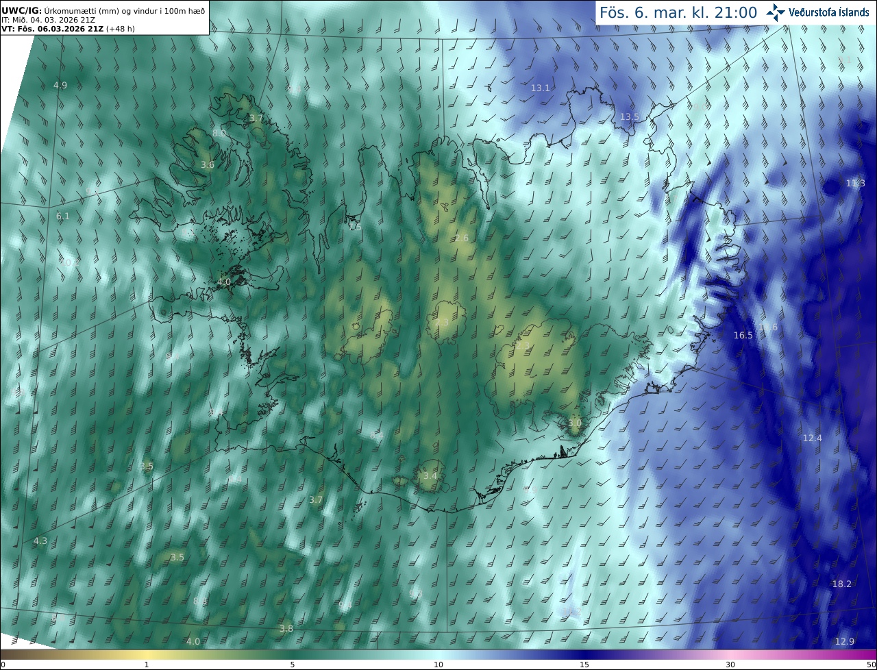Click the 3.6 value over the Westfjords
The height and width of the screenshot is (670, 877).
[208, 165]
